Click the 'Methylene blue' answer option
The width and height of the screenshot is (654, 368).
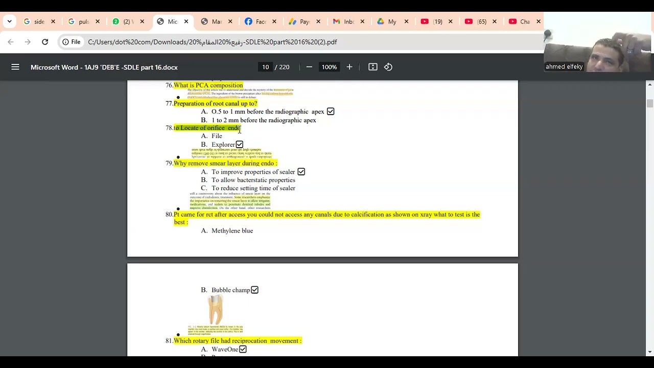tap(232, 231)
